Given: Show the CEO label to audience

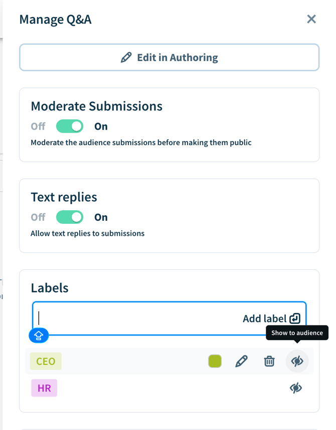Looking at the screenshot, I should [297, 361].
